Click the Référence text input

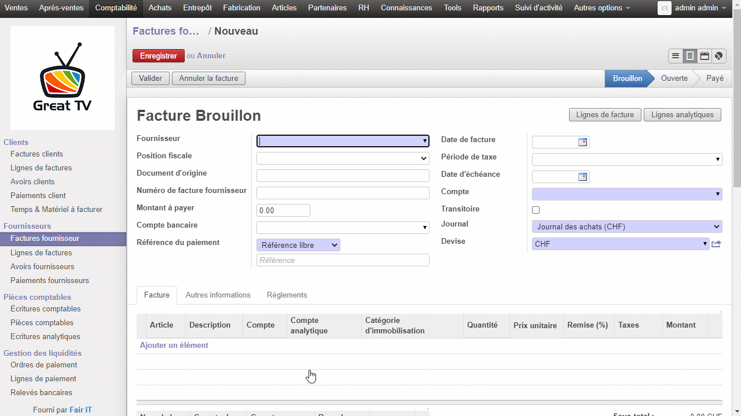coord(343,260)
